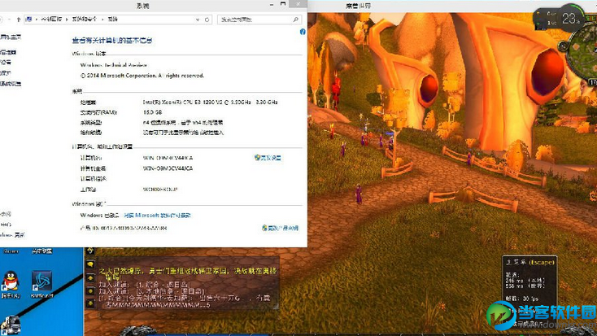Open address bar history dropdown
597x336 pixels.
point(198,20)
